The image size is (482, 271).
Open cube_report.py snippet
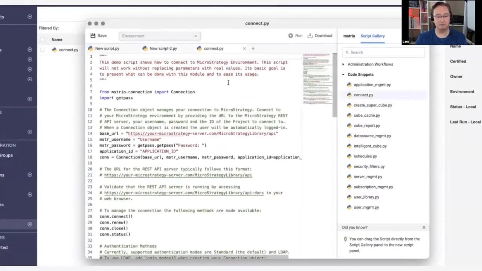pos(367,125)
